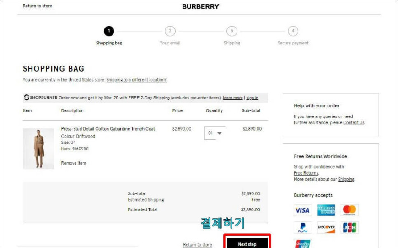Screen dimensions: 398x248
Task: Click the Estimated Total label
Action: click(143, 210)
